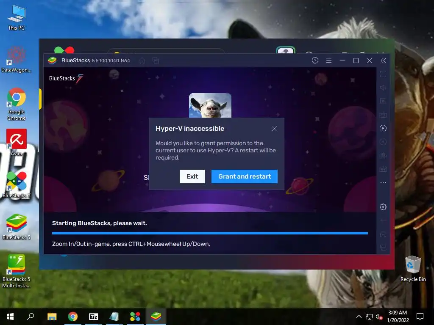434x325 pixels.
Task: Open DataWagon desktop shortcut
Action: pos(17,59)
